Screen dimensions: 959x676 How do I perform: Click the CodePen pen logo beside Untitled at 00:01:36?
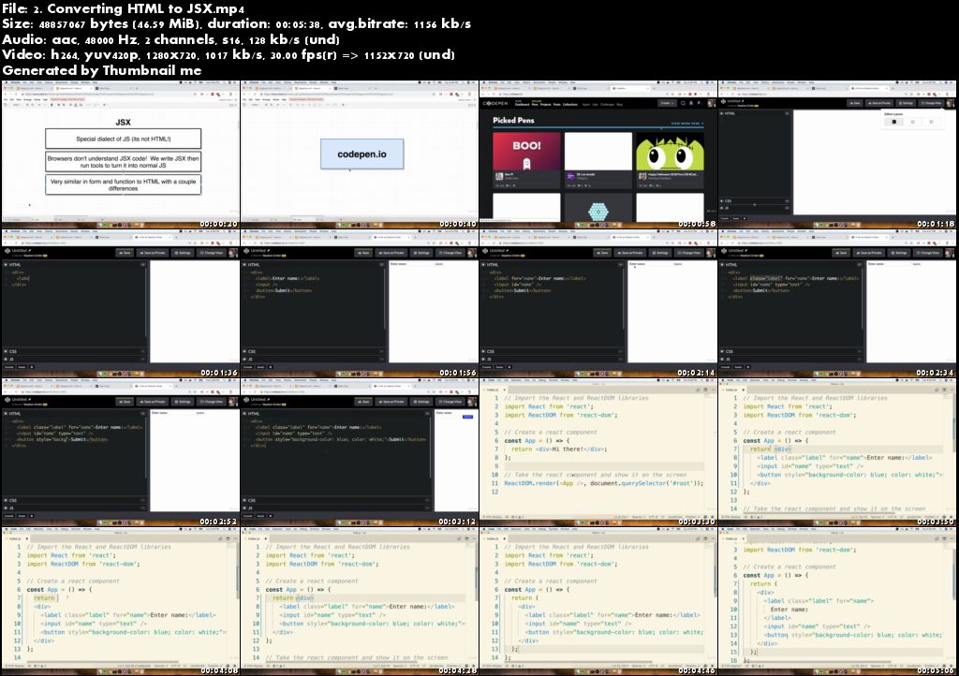(x=7, y=252)
